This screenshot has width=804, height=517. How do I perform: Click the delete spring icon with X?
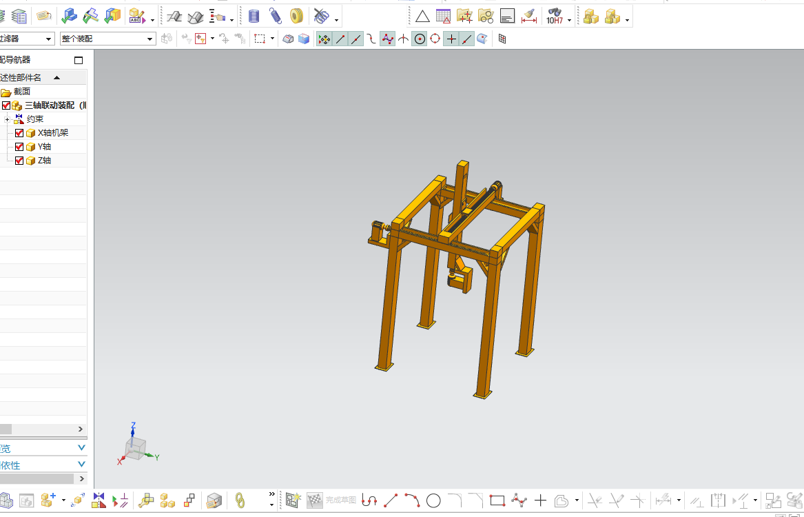(322, 17)
